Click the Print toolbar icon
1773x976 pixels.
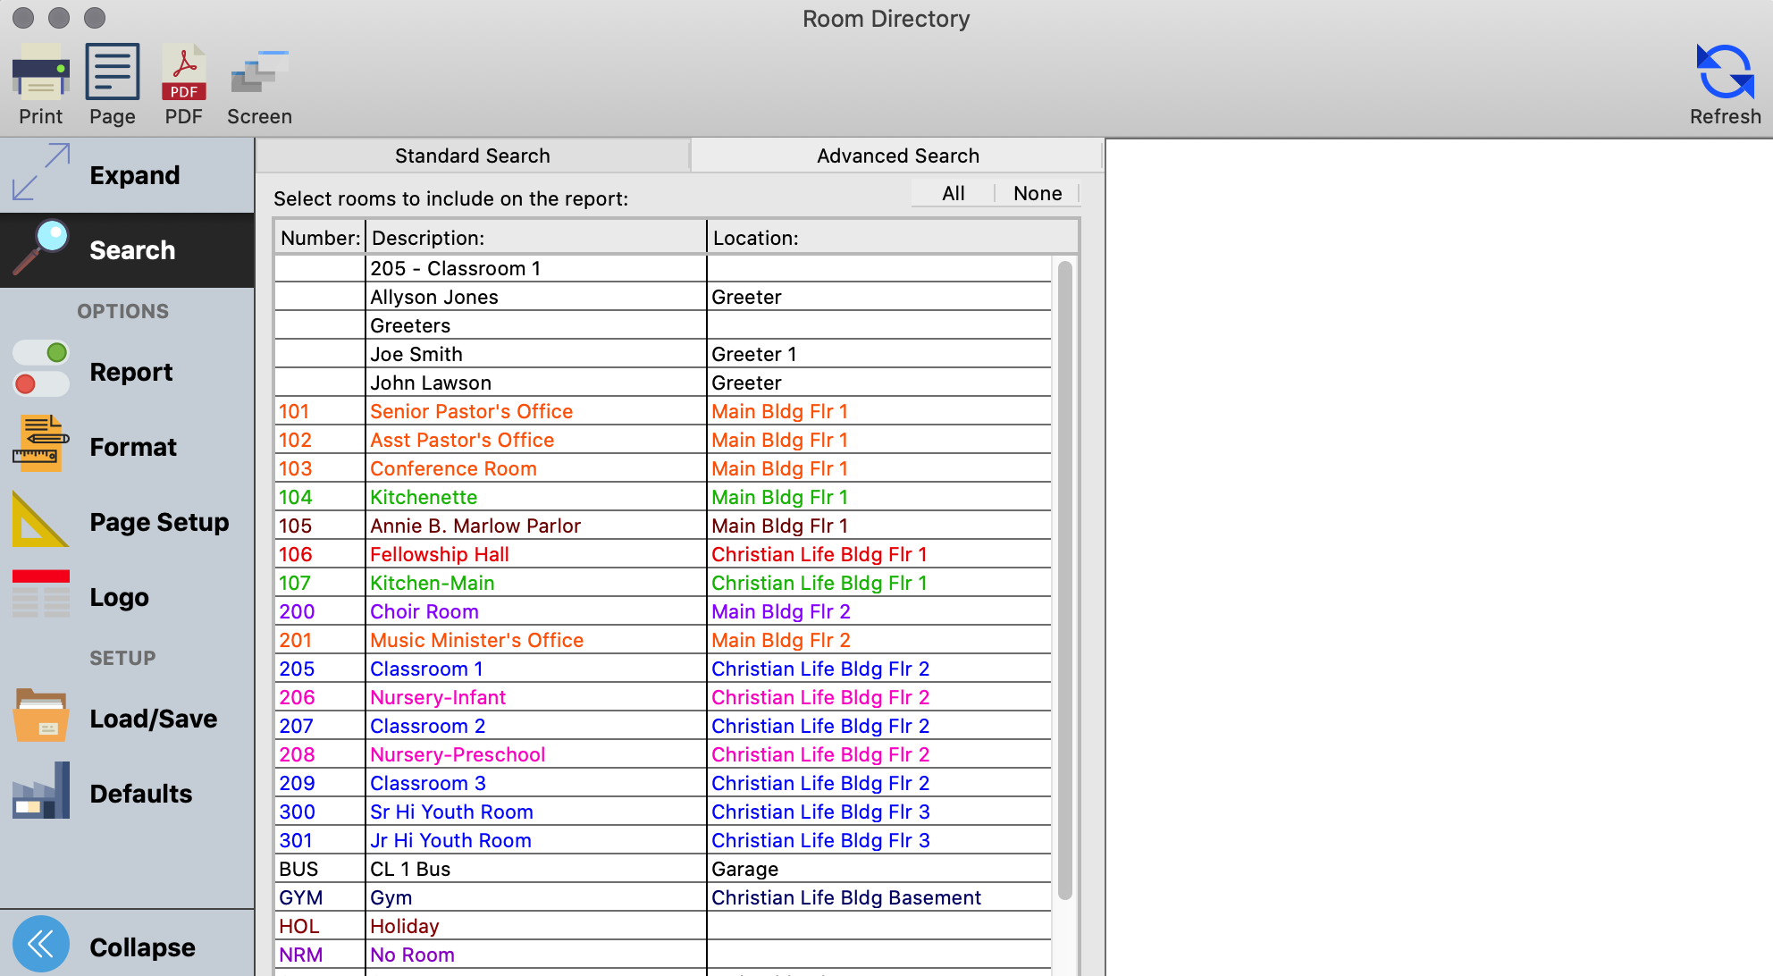pos(40,85)
